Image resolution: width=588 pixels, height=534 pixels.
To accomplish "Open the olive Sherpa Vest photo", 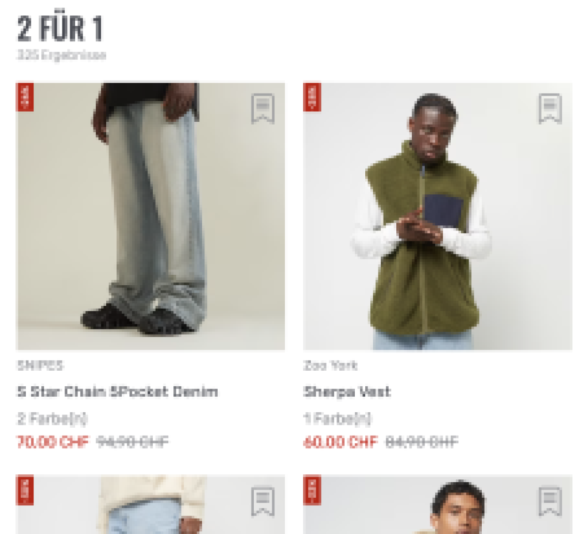I will (438, 217).
